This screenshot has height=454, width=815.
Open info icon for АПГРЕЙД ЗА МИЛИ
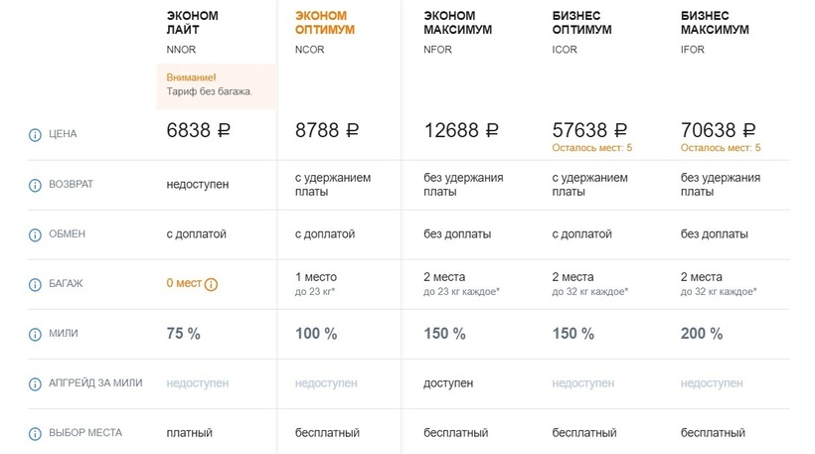click(x=35, y=383)
